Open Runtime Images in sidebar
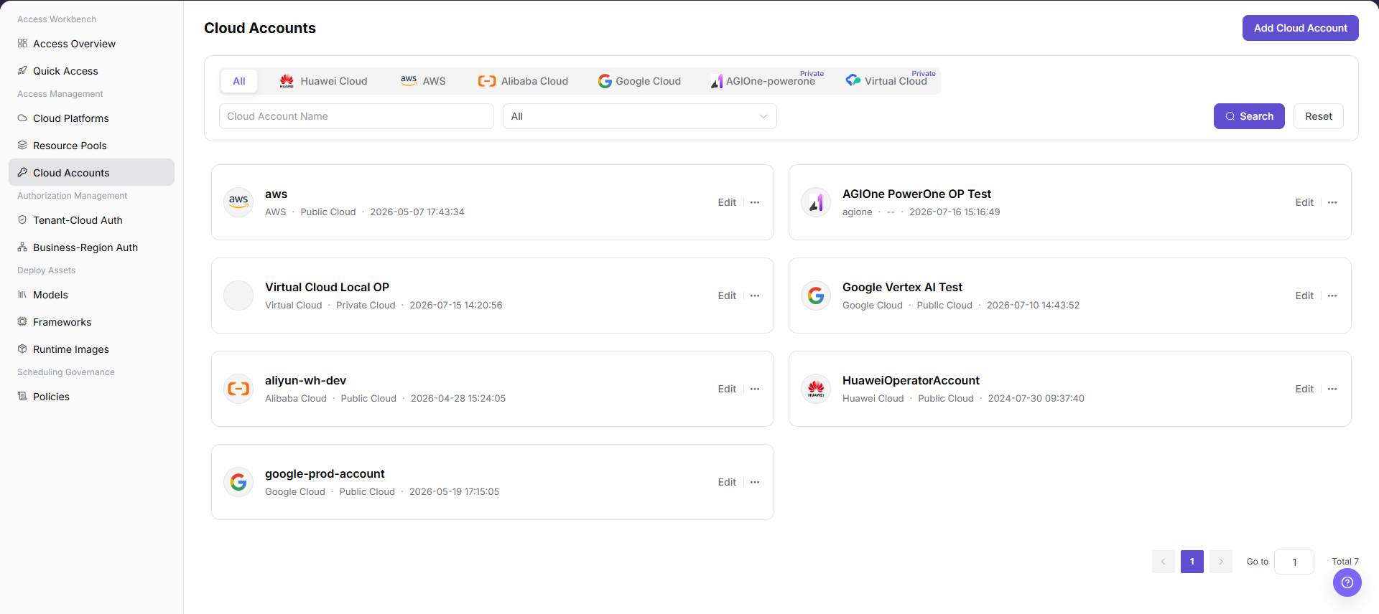This screenshot has height=614, width=1379. coord(91,349)
